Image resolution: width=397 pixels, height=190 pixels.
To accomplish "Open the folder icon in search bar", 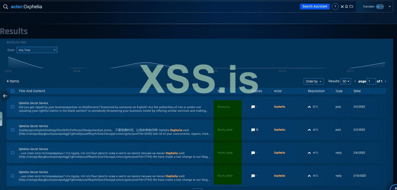I will [x=351, y=6].
